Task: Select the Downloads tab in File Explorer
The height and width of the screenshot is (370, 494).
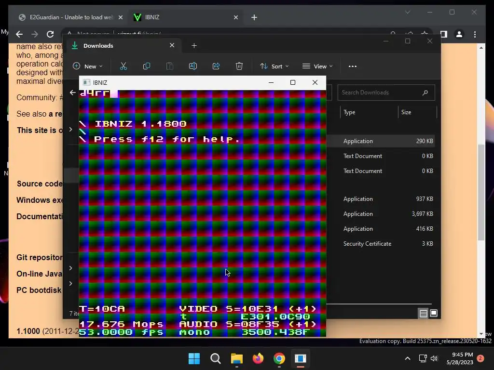Action: pos(123,46)
